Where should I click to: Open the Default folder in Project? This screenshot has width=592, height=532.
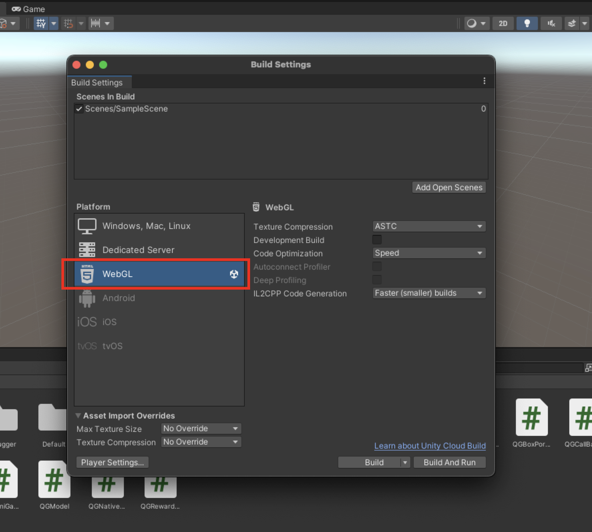[x=53, y=426]
